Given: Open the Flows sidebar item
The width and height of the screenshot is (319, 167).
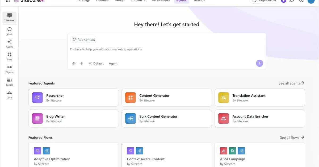Looking at the screenshot, I should [x=10, y=56].
